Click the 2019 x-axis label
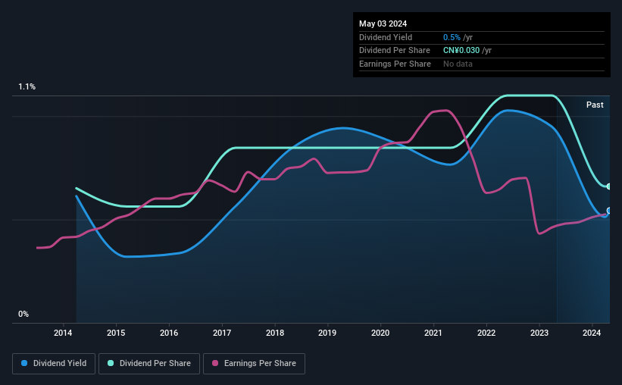The width and height of the screenshot is (622, 385). (x=327, y=333)
